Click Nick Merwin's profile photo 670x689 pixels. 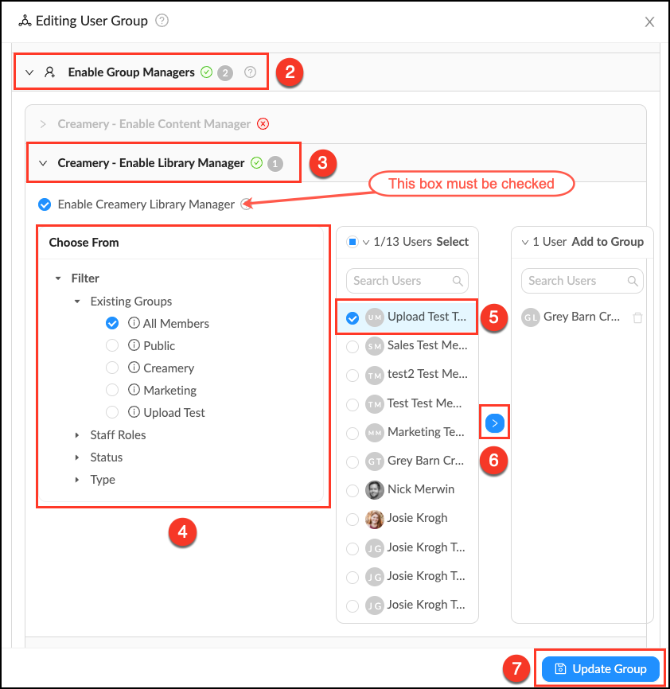(x=374, y=489)
